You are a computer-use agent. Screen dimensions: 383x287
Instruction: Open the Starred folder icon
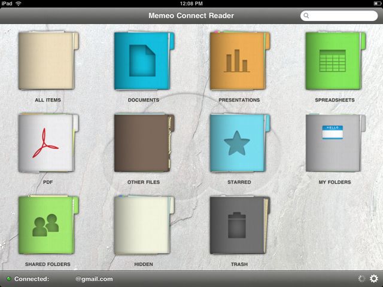tap(240, 143)
